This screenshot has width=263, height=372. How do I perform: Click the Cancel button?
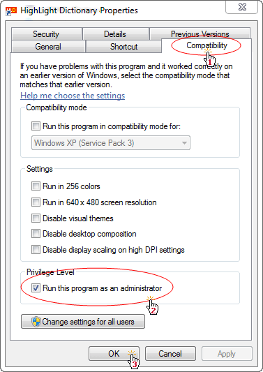tap(170, 354)
